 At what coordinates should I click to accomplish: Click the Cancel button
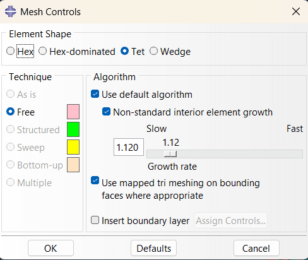pyautogui.click(x=256, y=248)
